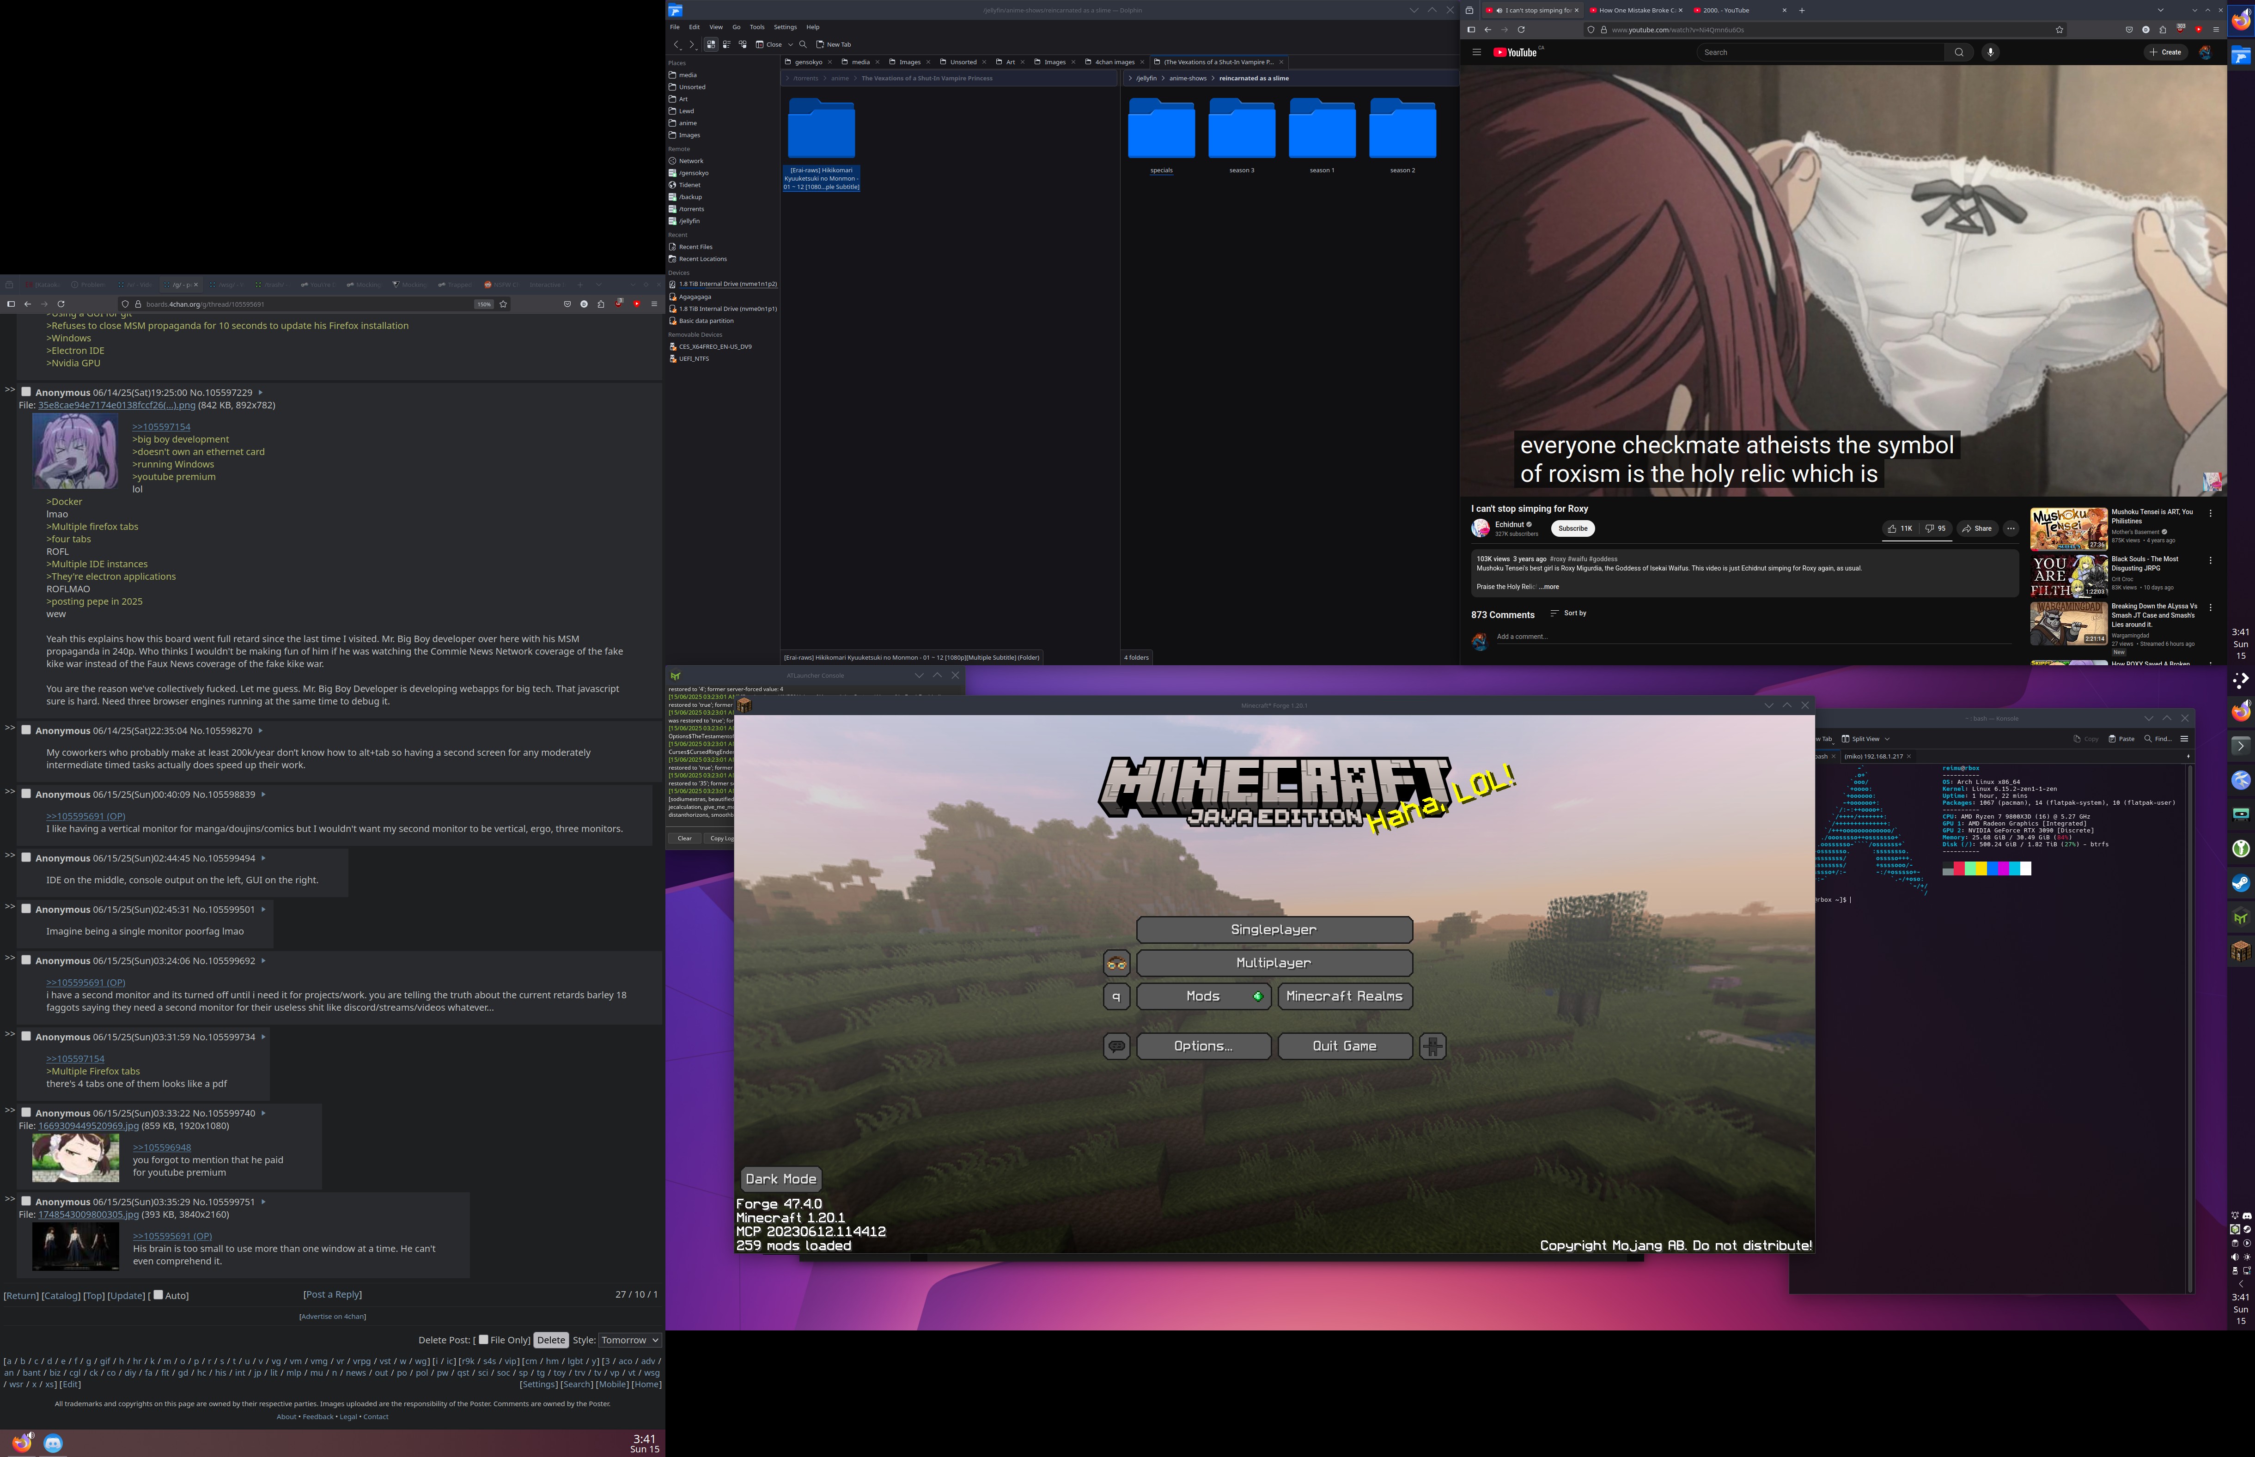
Task: Switch Dolphin to compact view mode
Action: click(727, 44)
